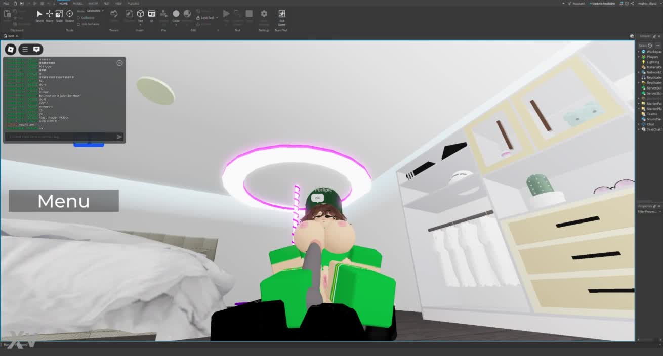Open the PLUGINS ribbon tab

[133, 3]
